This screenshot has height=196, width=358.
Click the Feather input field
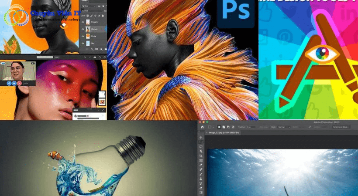[x=251, y=127]
